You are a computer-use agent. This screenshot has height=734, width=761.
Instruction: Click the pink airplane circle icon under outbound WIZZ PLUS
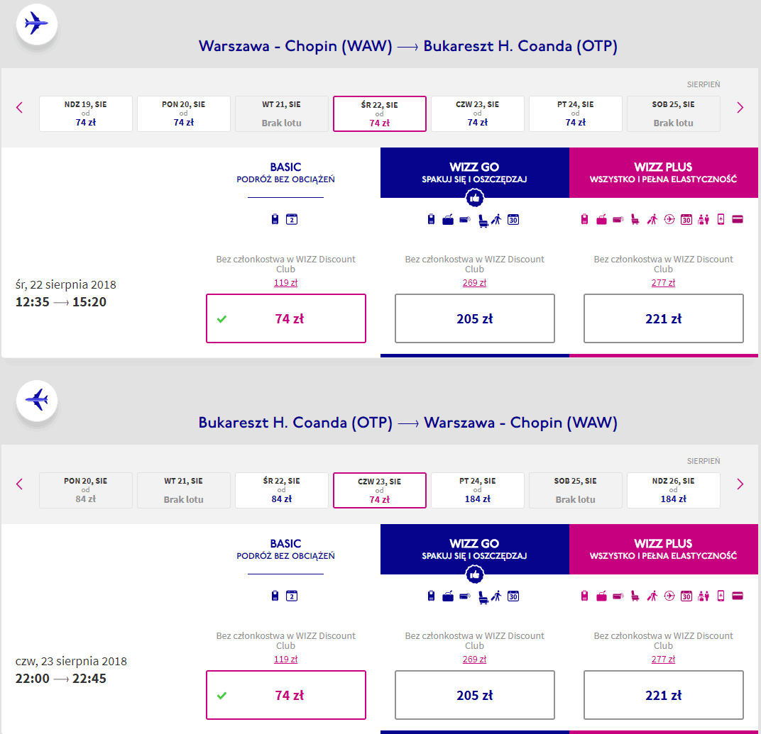click(x=669, y=220)
